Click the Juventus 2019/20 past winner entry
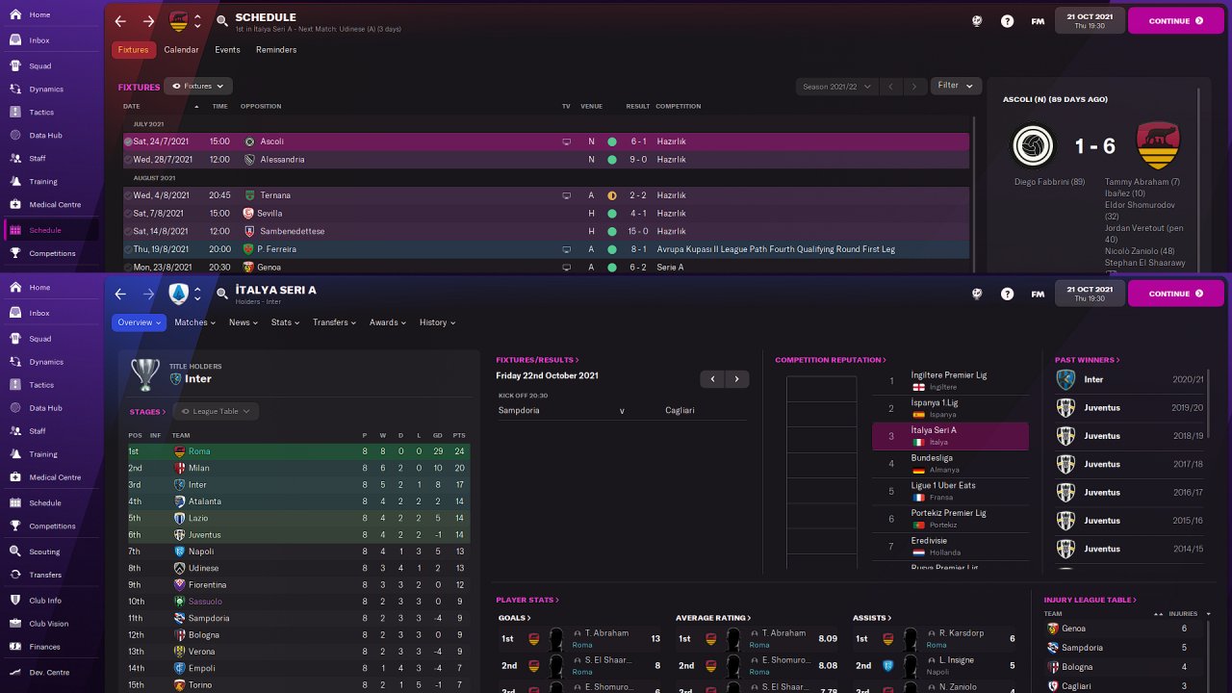1232x693 pixels. point(1129,408)
